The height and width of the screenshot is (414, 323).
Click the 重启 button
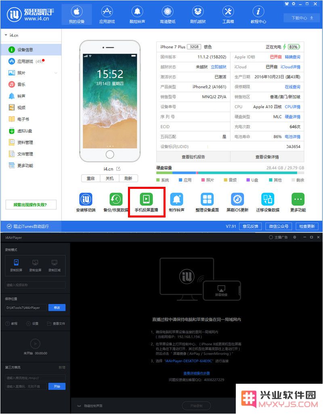(x=90, y=178)
